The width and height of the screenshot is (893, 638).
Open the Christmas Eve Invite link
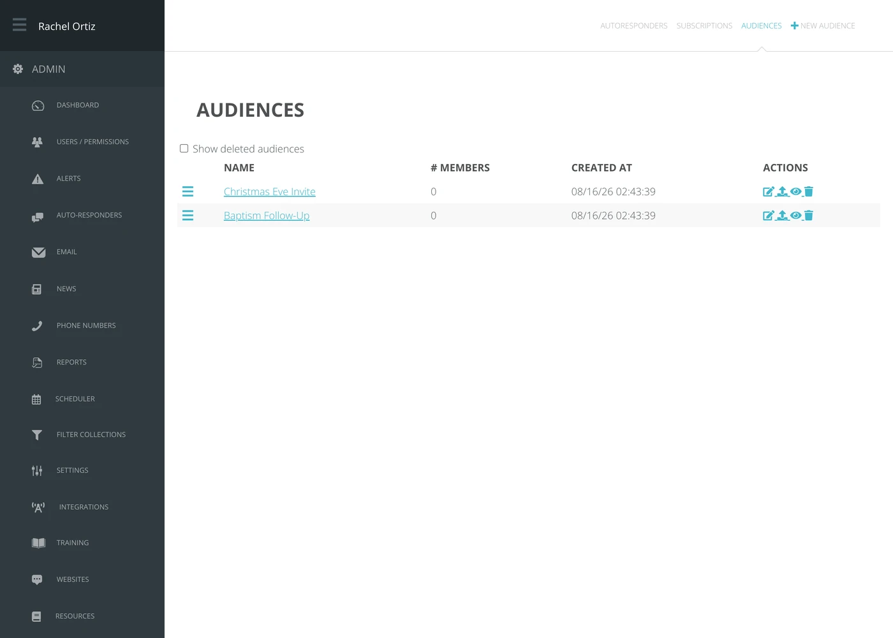(270, 191)
